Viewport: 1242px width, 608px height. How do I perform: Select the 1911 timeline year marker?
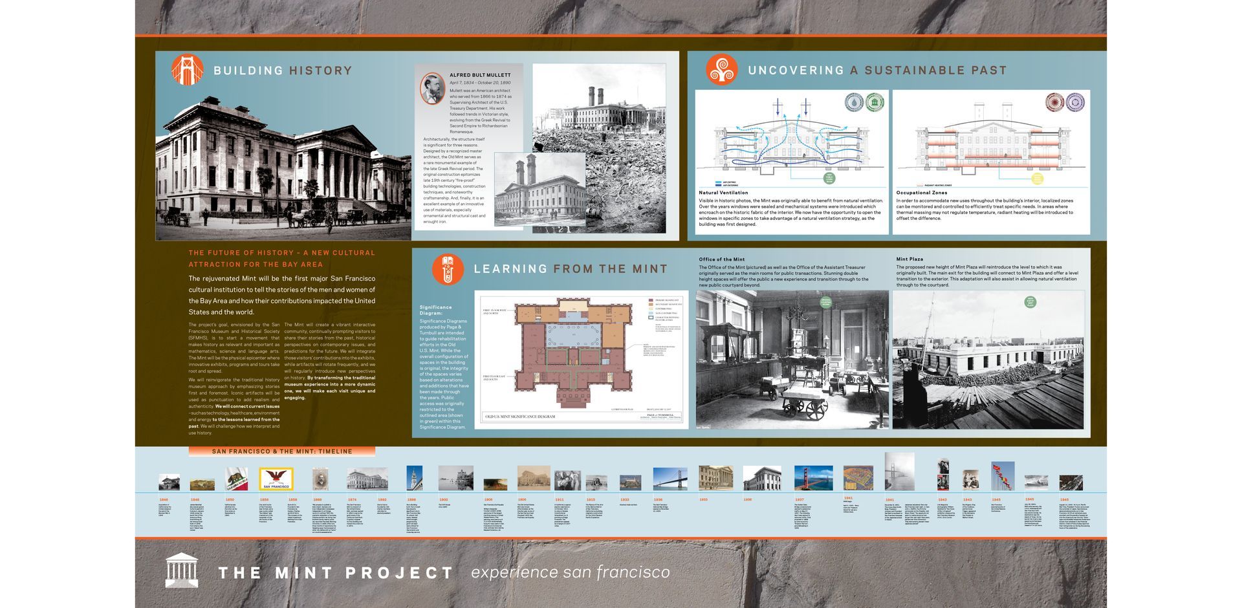[559, 500]
